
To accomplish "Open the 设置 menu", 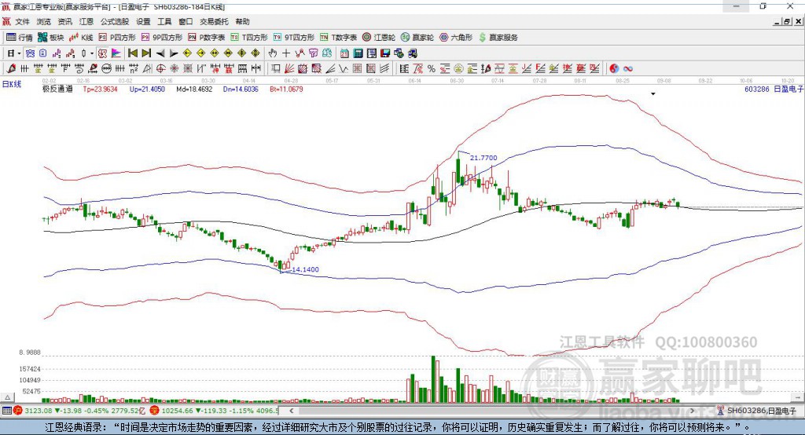I will pyautogui.click(x=143, y=21).
